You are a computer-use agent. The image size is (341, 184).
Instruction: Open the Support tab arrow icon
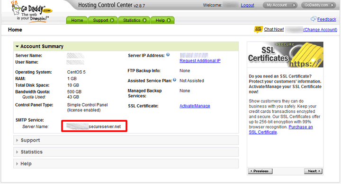pos(112,20)
